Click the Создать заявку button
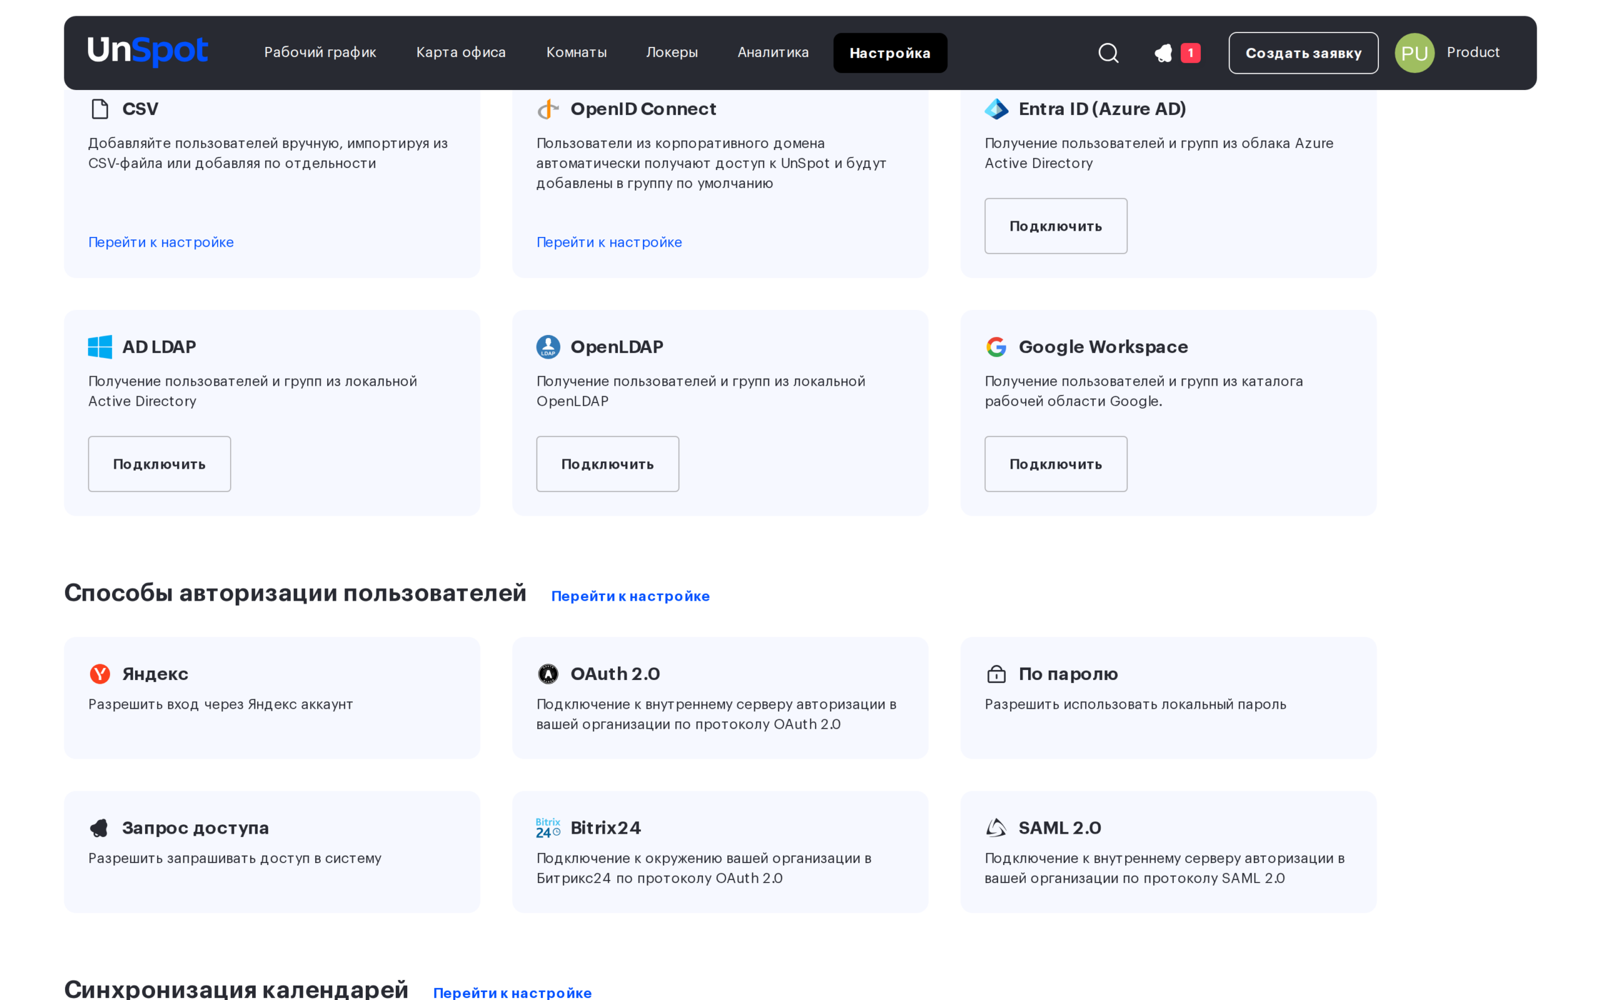 point(1303,53)
